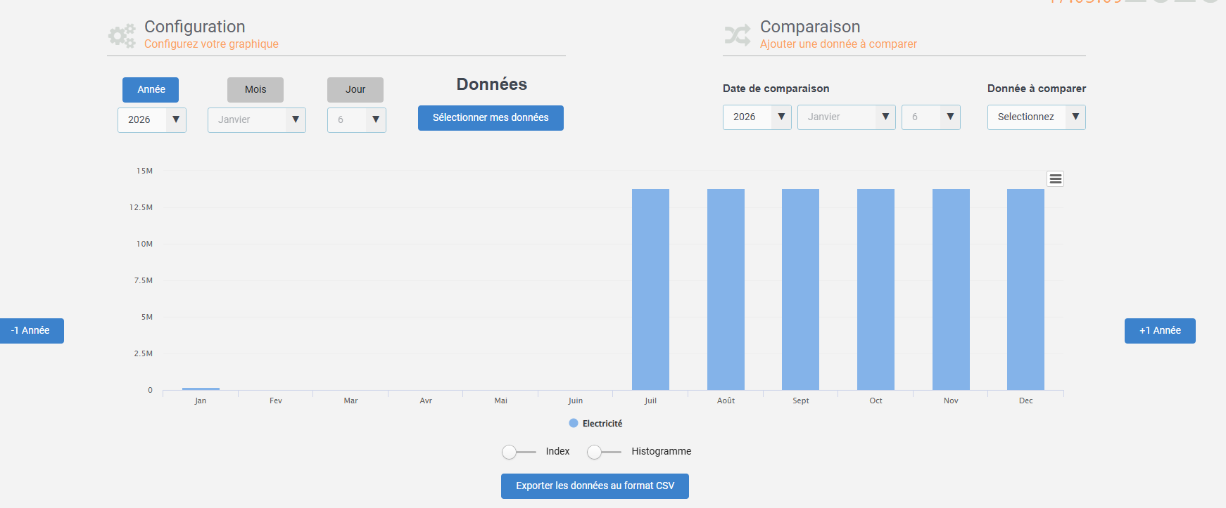Switch to the Mois view tab

point(255,90)
